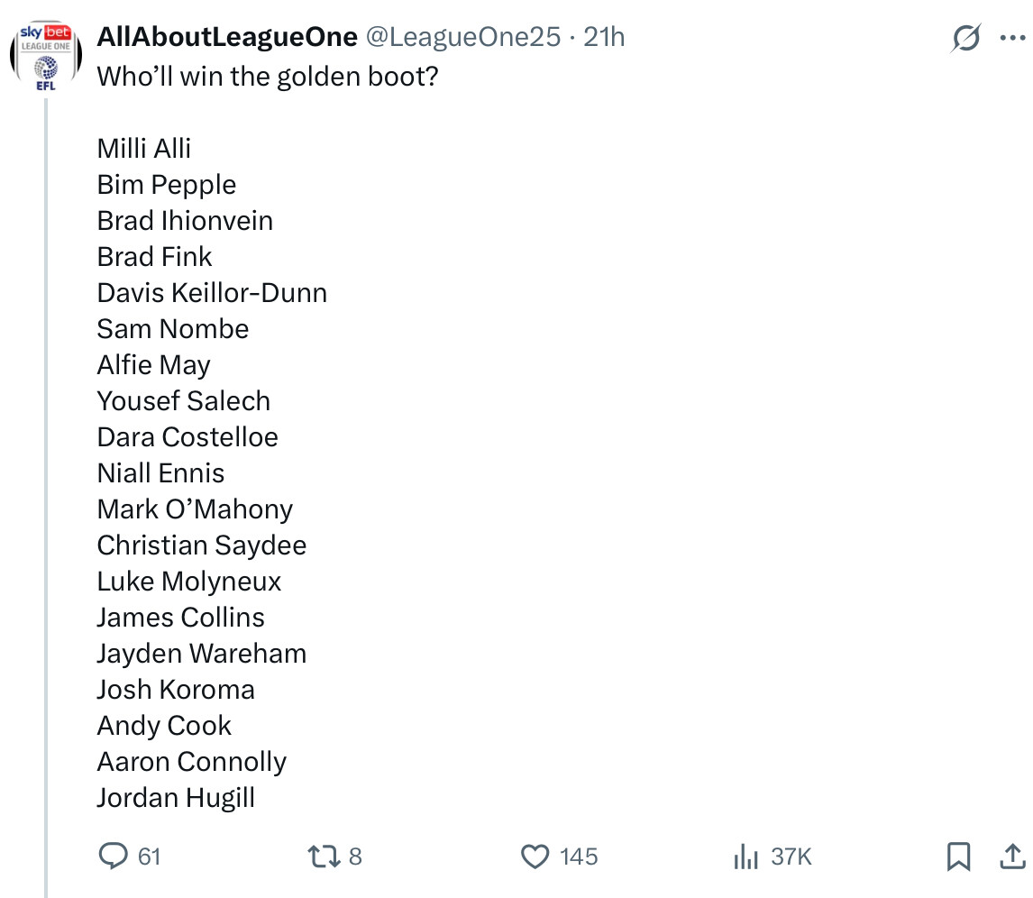Open the three-dot more options menu
The height and width of the screenshot is (898, 1033).
coord(1013,38)
